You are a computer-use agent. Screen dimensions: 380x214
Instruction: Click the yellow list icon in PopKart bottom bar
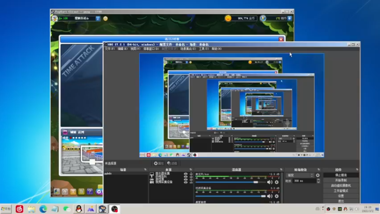(x=81, y=192)
